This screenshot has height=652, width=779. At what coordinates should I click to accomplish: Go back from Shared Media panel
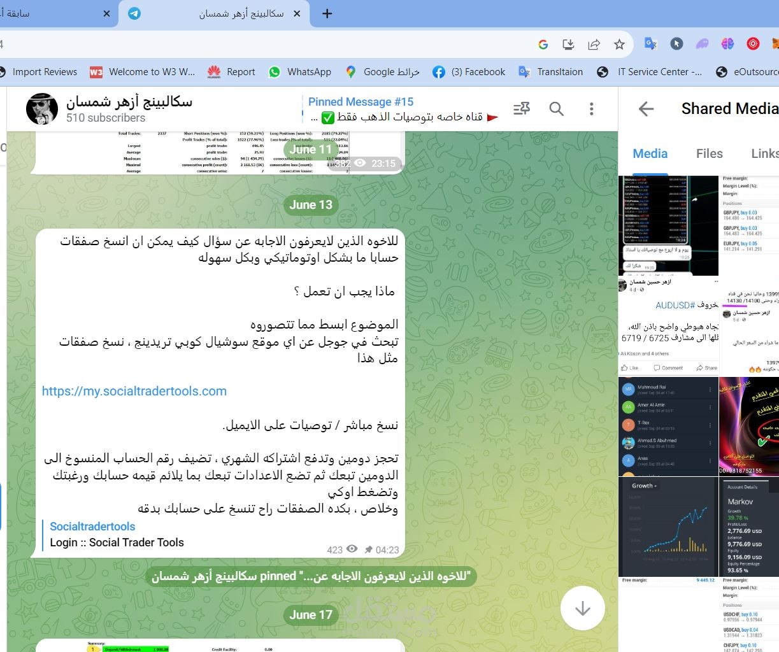pos(647,109)
